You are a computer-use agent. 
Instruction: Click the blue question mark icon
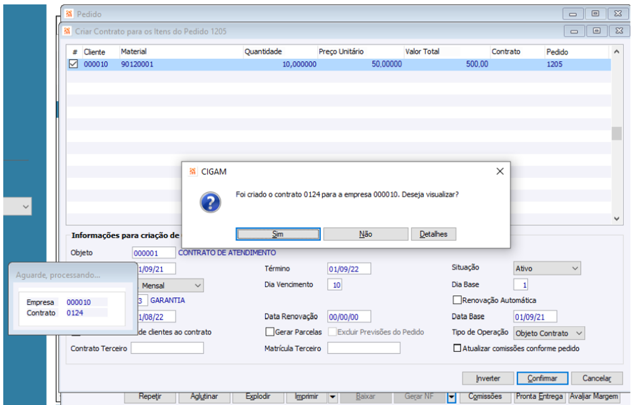pyautogui.click(x=210, y=202)
